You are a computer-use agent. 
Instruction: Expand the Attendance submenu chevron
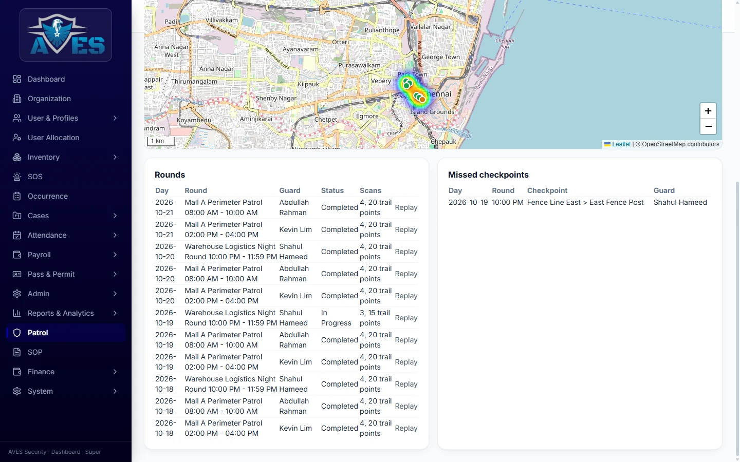[x=115, y=235]
